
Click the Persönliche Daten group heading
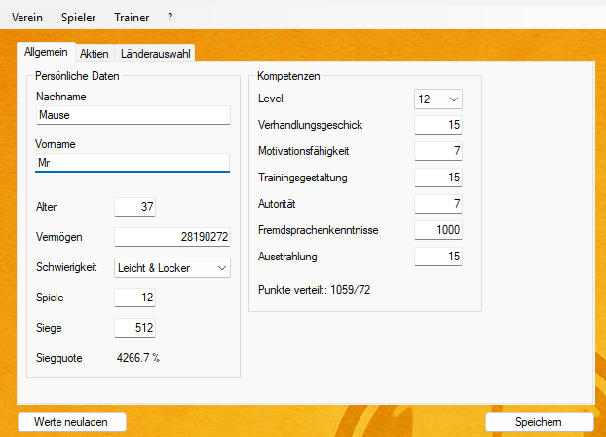pos(77,76)
